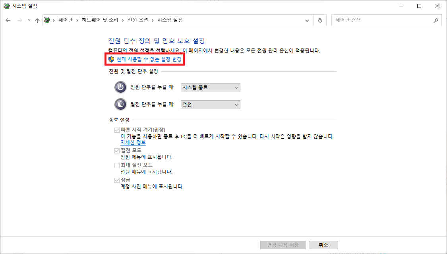Go back with the left arrow button

click(x=8, y=20)
